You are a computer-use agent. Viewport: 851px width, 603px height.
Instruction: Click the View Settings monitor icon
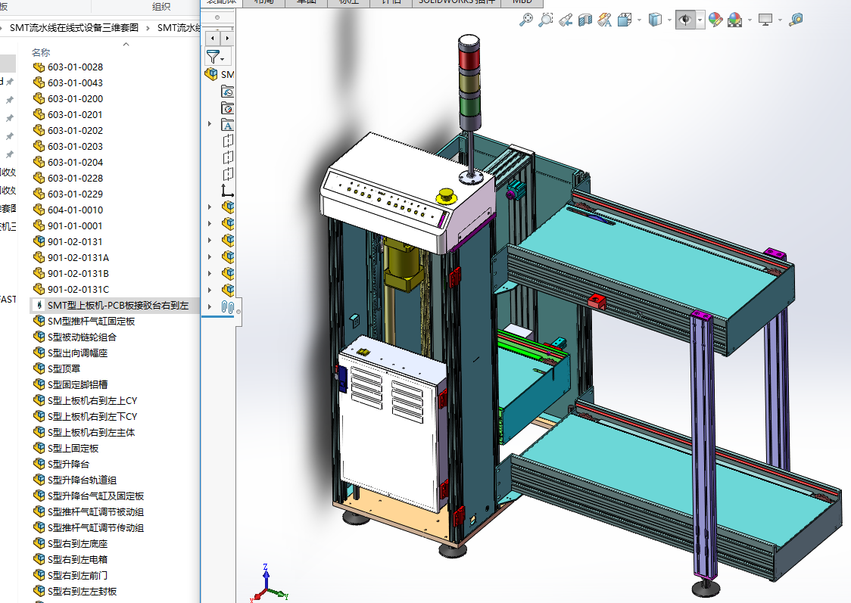click(x=765, y=20)
